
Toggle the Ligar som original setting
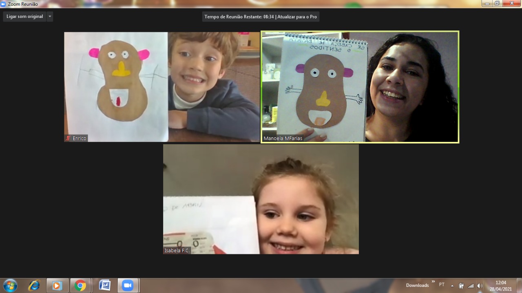24,17
